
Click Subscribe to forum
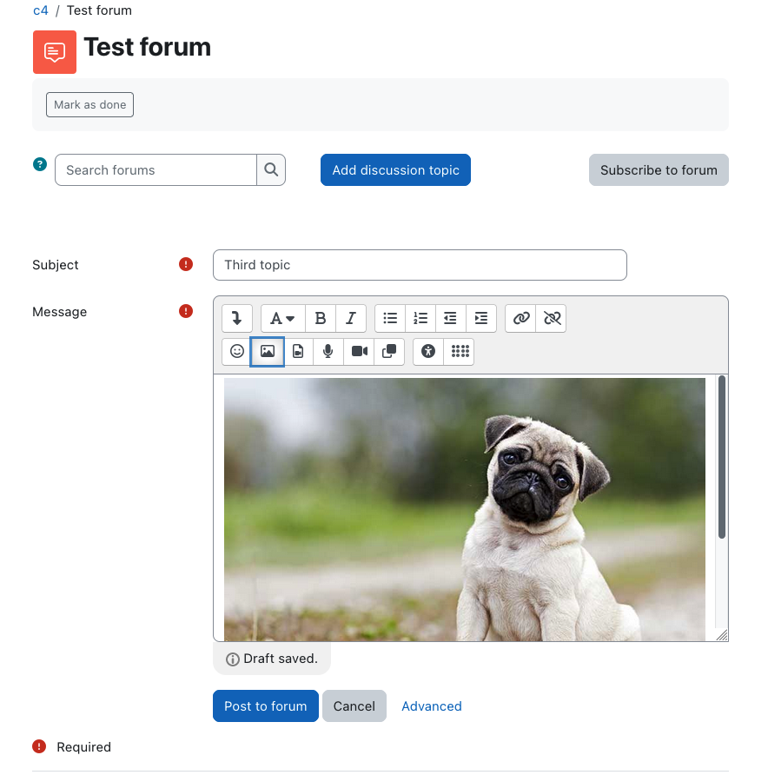point(659,170)
